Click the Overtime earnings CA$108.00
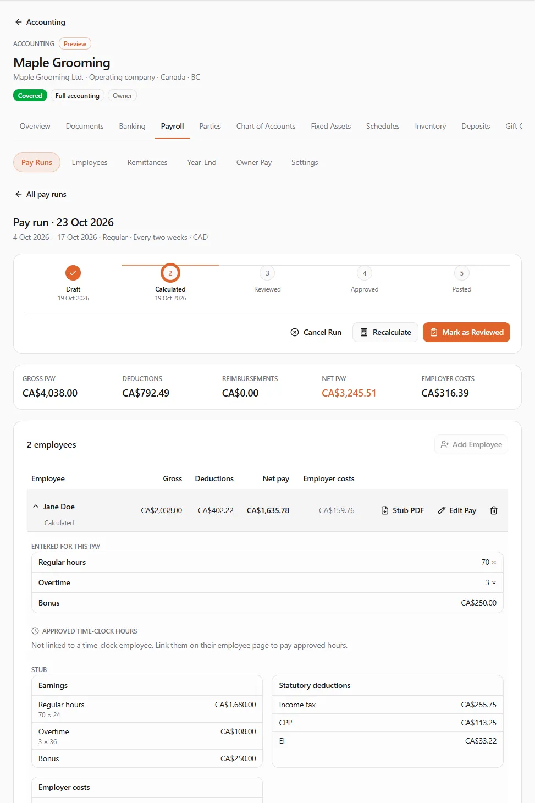 238,732
